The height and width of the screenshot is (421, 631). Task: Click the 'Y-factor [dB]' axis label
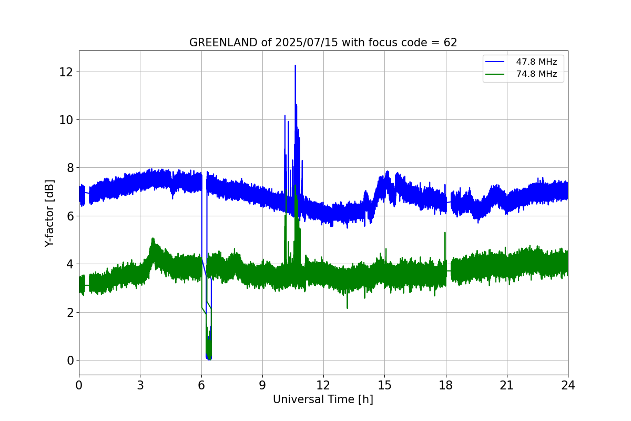point(49,213)
